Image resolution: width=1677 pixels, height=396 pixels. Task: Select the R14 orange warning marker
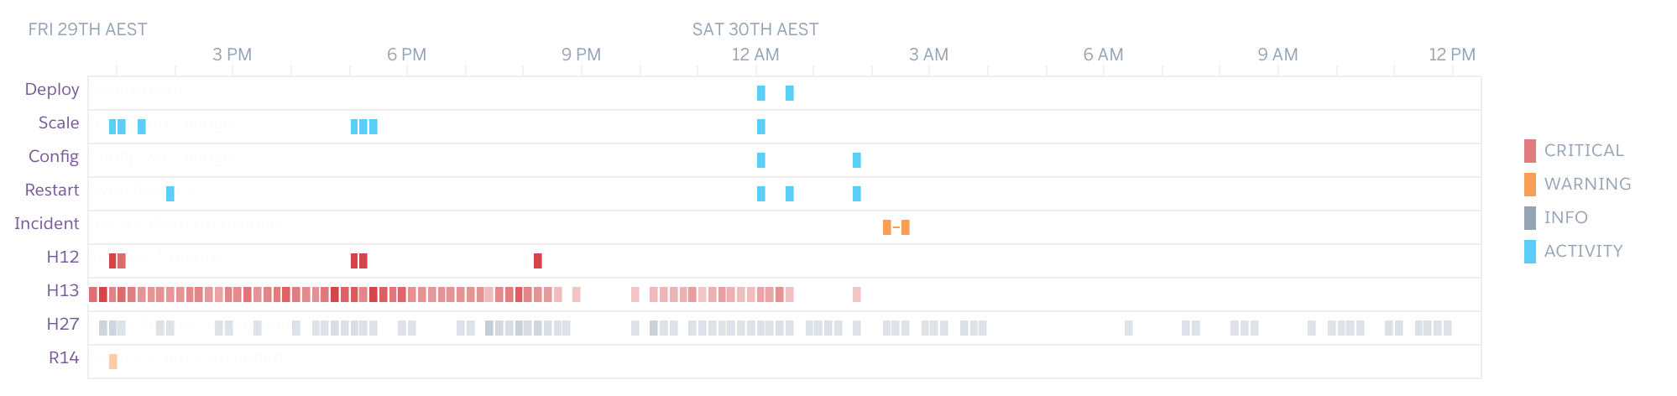pyautogui.click(x=113, y=362)
